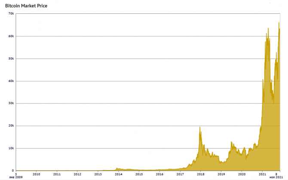This screenshot has width=288, height=180.
Task: Click the 2015 x-axis label
Action: click(139, 174)
